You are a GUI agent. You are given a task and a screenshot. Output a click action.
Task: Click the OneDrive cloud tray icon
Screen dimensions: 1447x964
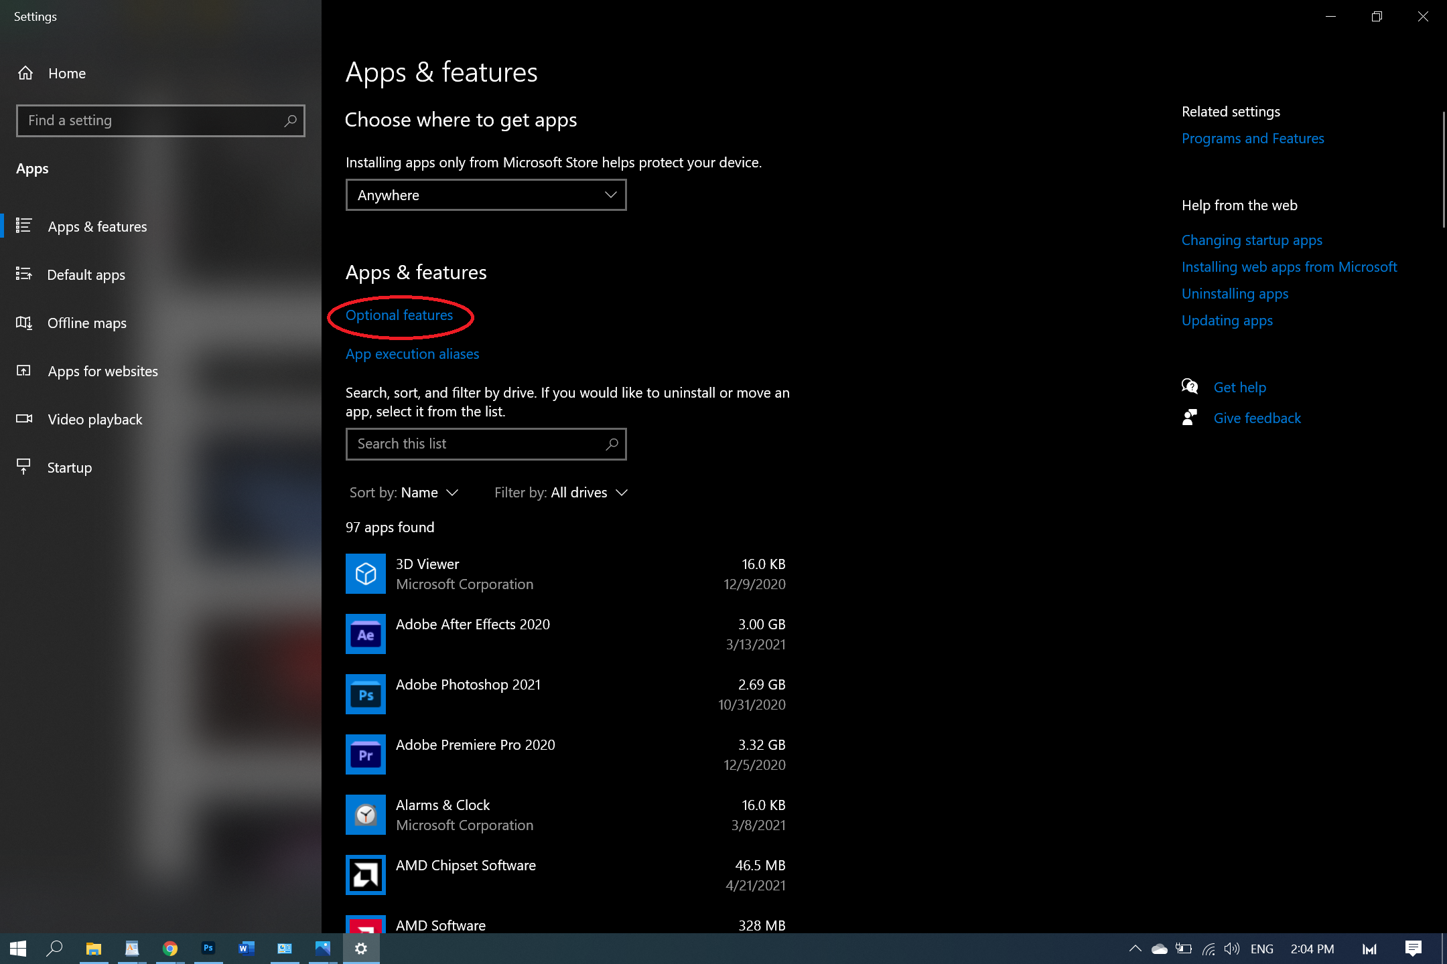pyautogui.click(x=1160, y=949)
